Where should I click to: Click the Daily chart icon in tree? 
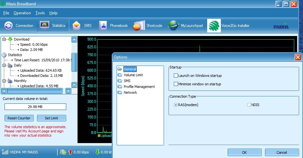tap(10, 65)
